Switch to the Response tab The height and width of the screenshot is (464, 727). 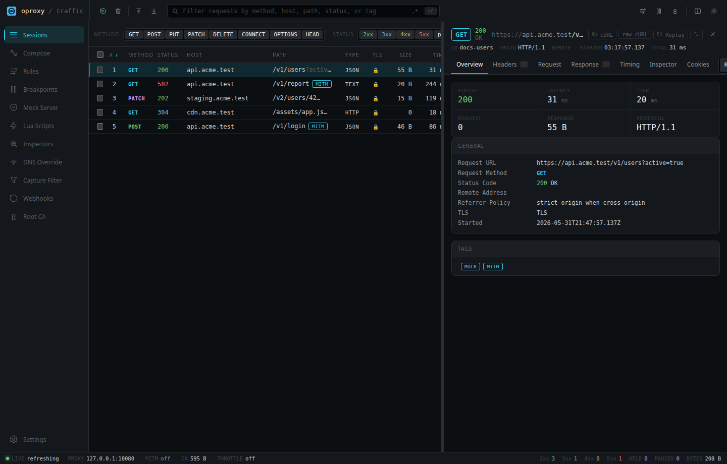tap(590, 65)
